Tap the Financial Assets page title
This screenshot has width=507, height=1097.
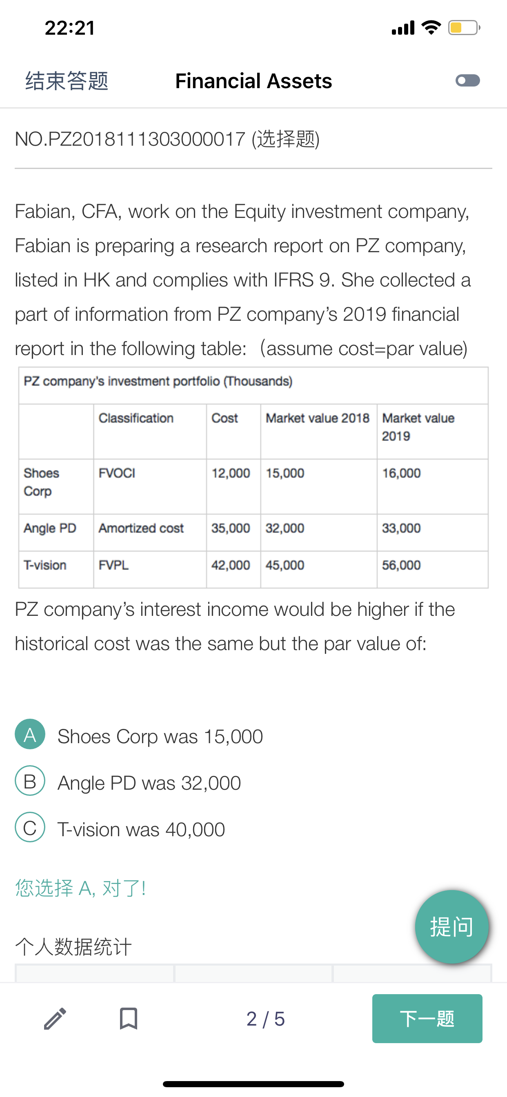pyautogui.click(x=253, y=81)
